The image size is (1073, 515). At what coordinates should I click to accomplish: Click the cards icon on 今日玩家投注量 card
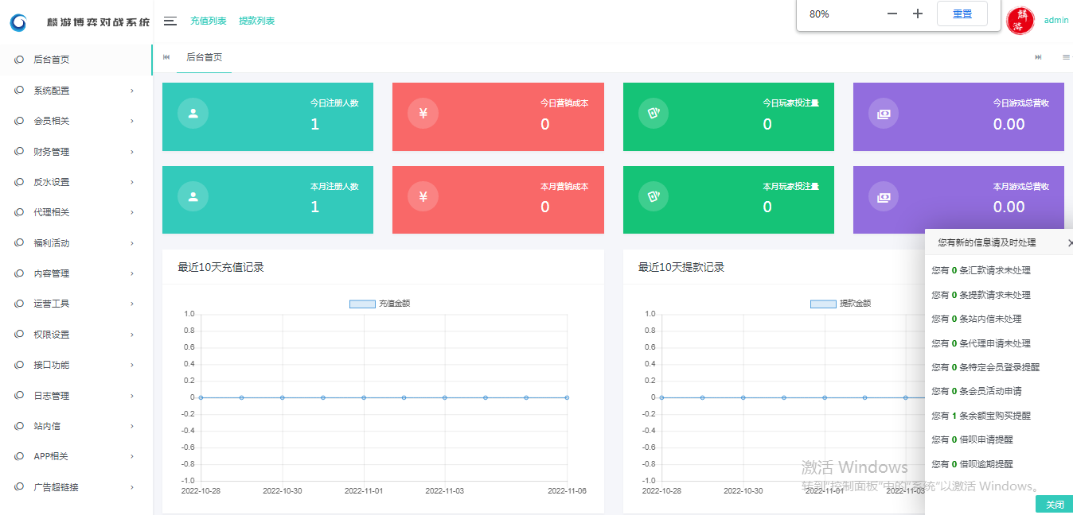[x=654, y=113]
